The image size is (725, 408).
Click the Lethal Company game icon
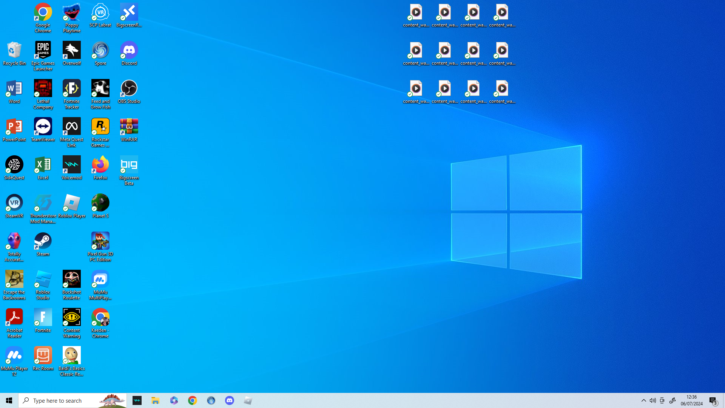43,94
